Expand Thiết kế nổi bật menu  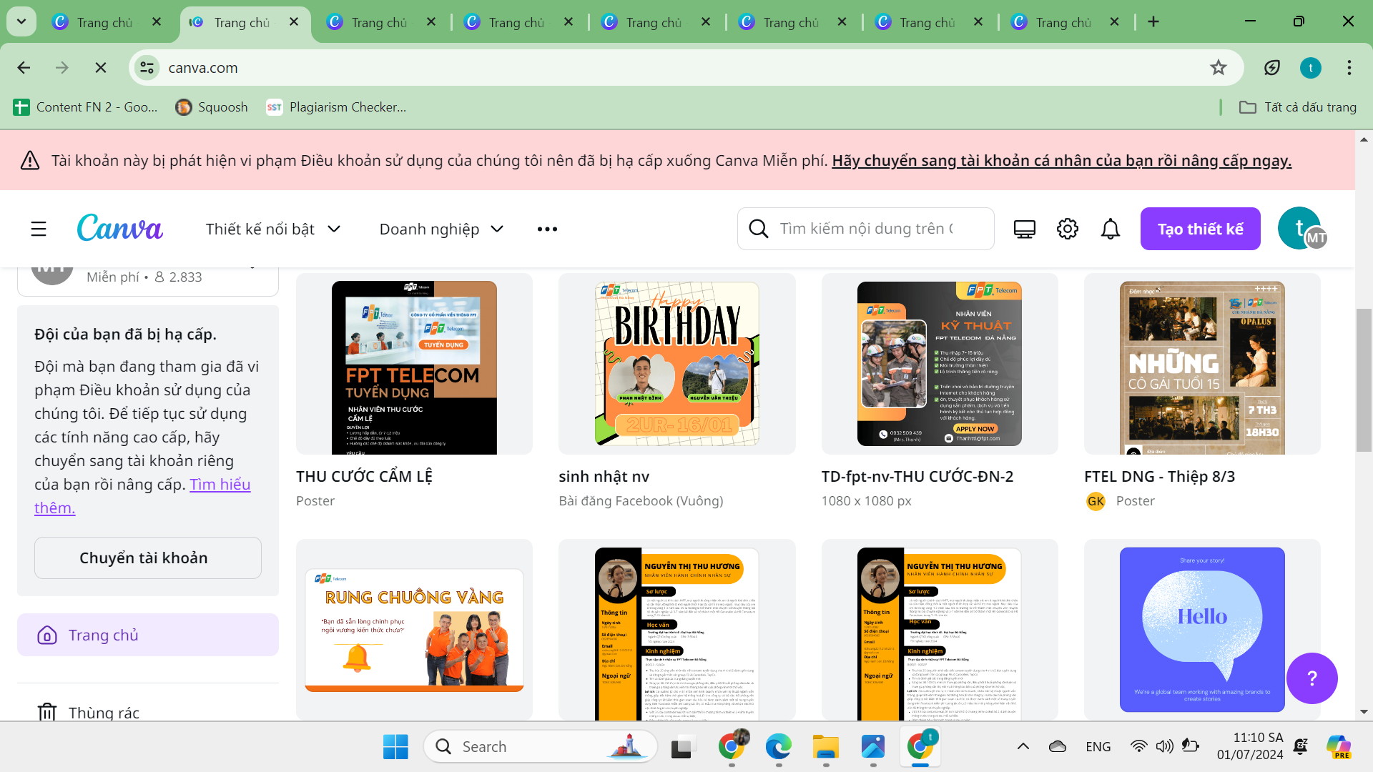(273, 229)
